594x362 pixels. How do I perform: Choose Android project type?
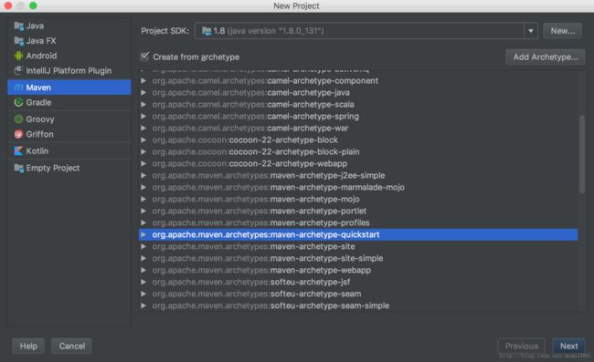pos(69,56)
